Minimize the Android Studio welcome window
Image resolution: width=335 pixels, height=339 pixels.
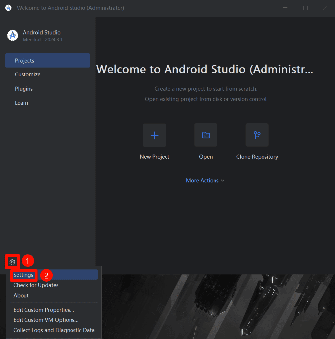pos(286,8)
